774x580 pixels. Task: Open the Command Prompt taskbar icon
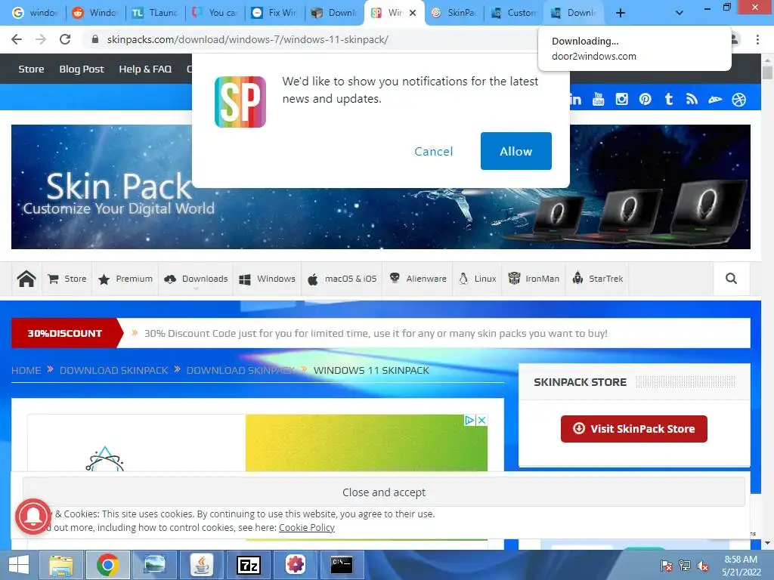click(x=342, y=565)
